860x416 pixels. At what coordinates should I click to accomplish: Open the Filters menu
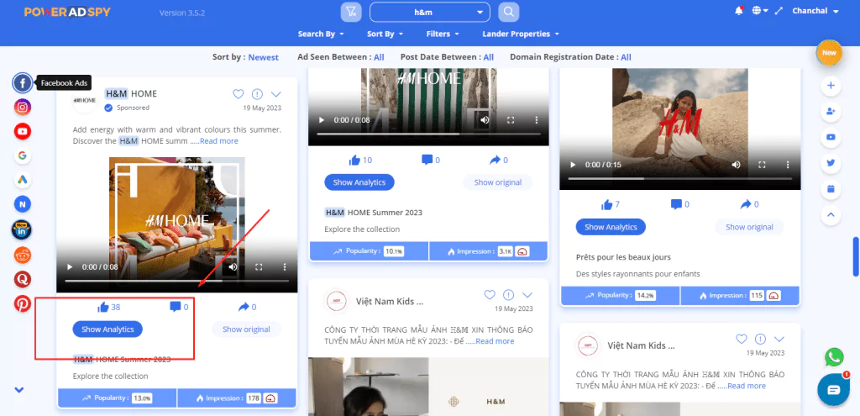(x=443, y=34)
